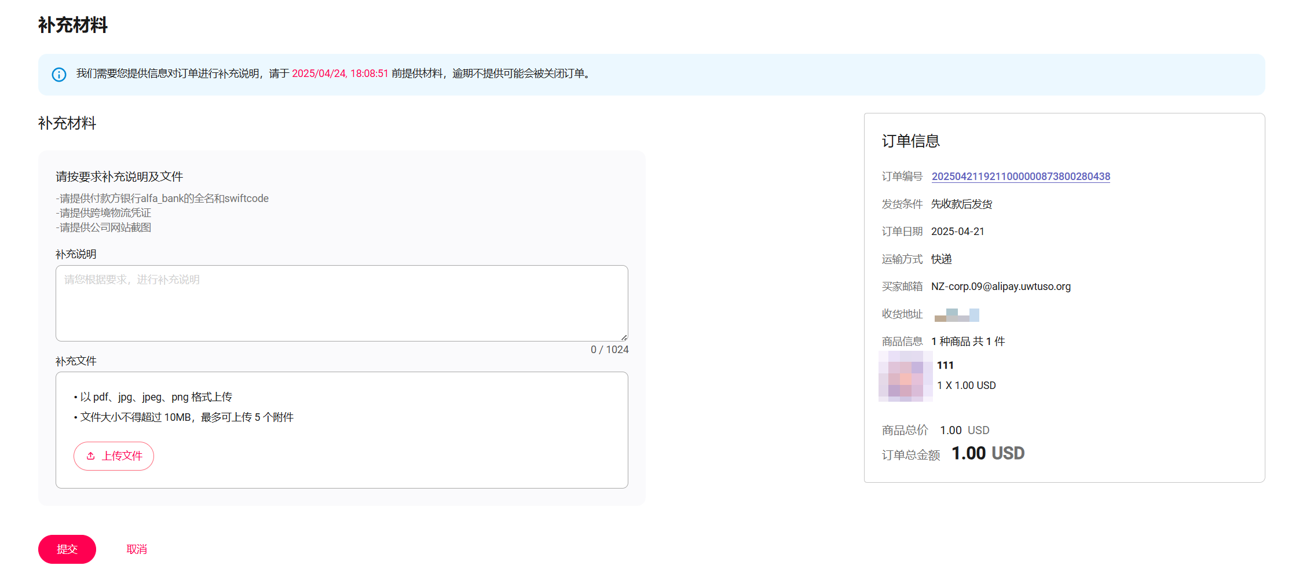Click the alfa_bank swiftcode requirement line
This screenshot has width=1292, height=580.
pos(162,199)
